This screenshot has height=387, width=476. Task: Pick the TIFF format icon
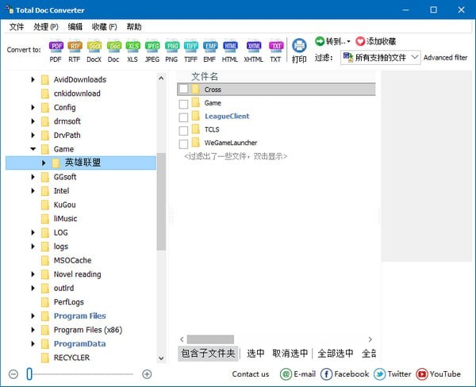(x=190, y=47)
